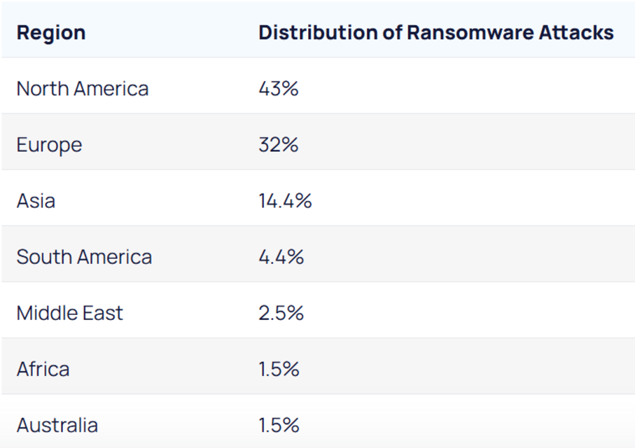Click the Middle East cell

coord(69,313)
